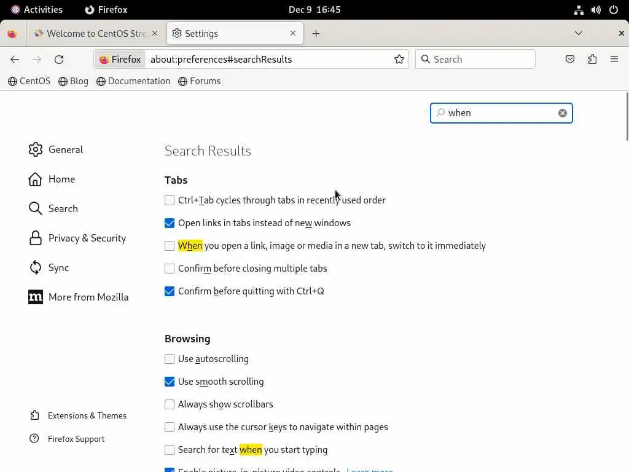Open Firefox Support link

(76, 439)
